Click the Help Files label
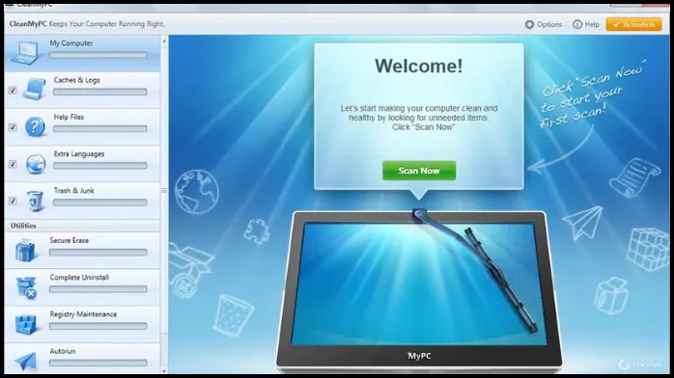The image size is (674, 378). click(69, 117)
